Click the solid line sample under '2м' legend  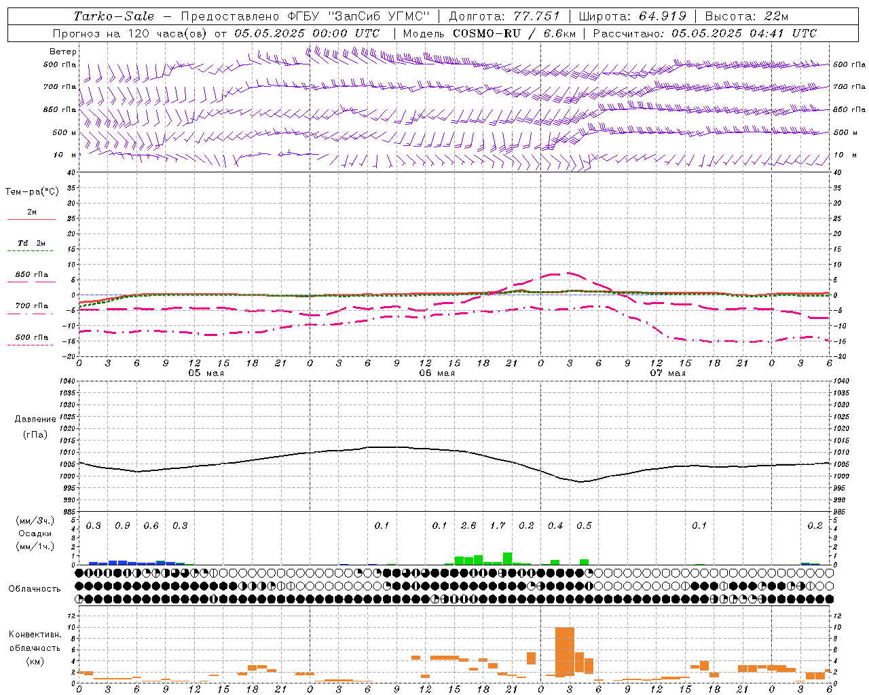tap(31, 220)
